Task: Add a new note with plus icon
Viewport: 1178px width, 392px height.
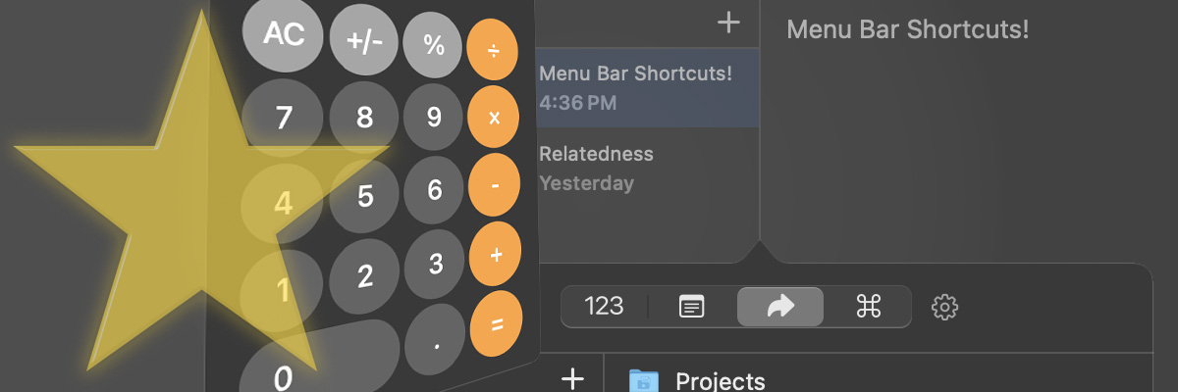Action: 728,23
